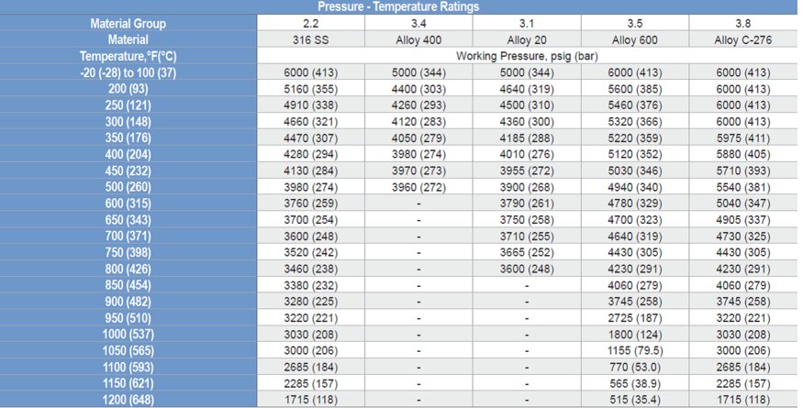Select the 5160 (355) pressure cell
Image resolution: width=803 pixels, height=408 pixels.
click(x=311, y=89)
